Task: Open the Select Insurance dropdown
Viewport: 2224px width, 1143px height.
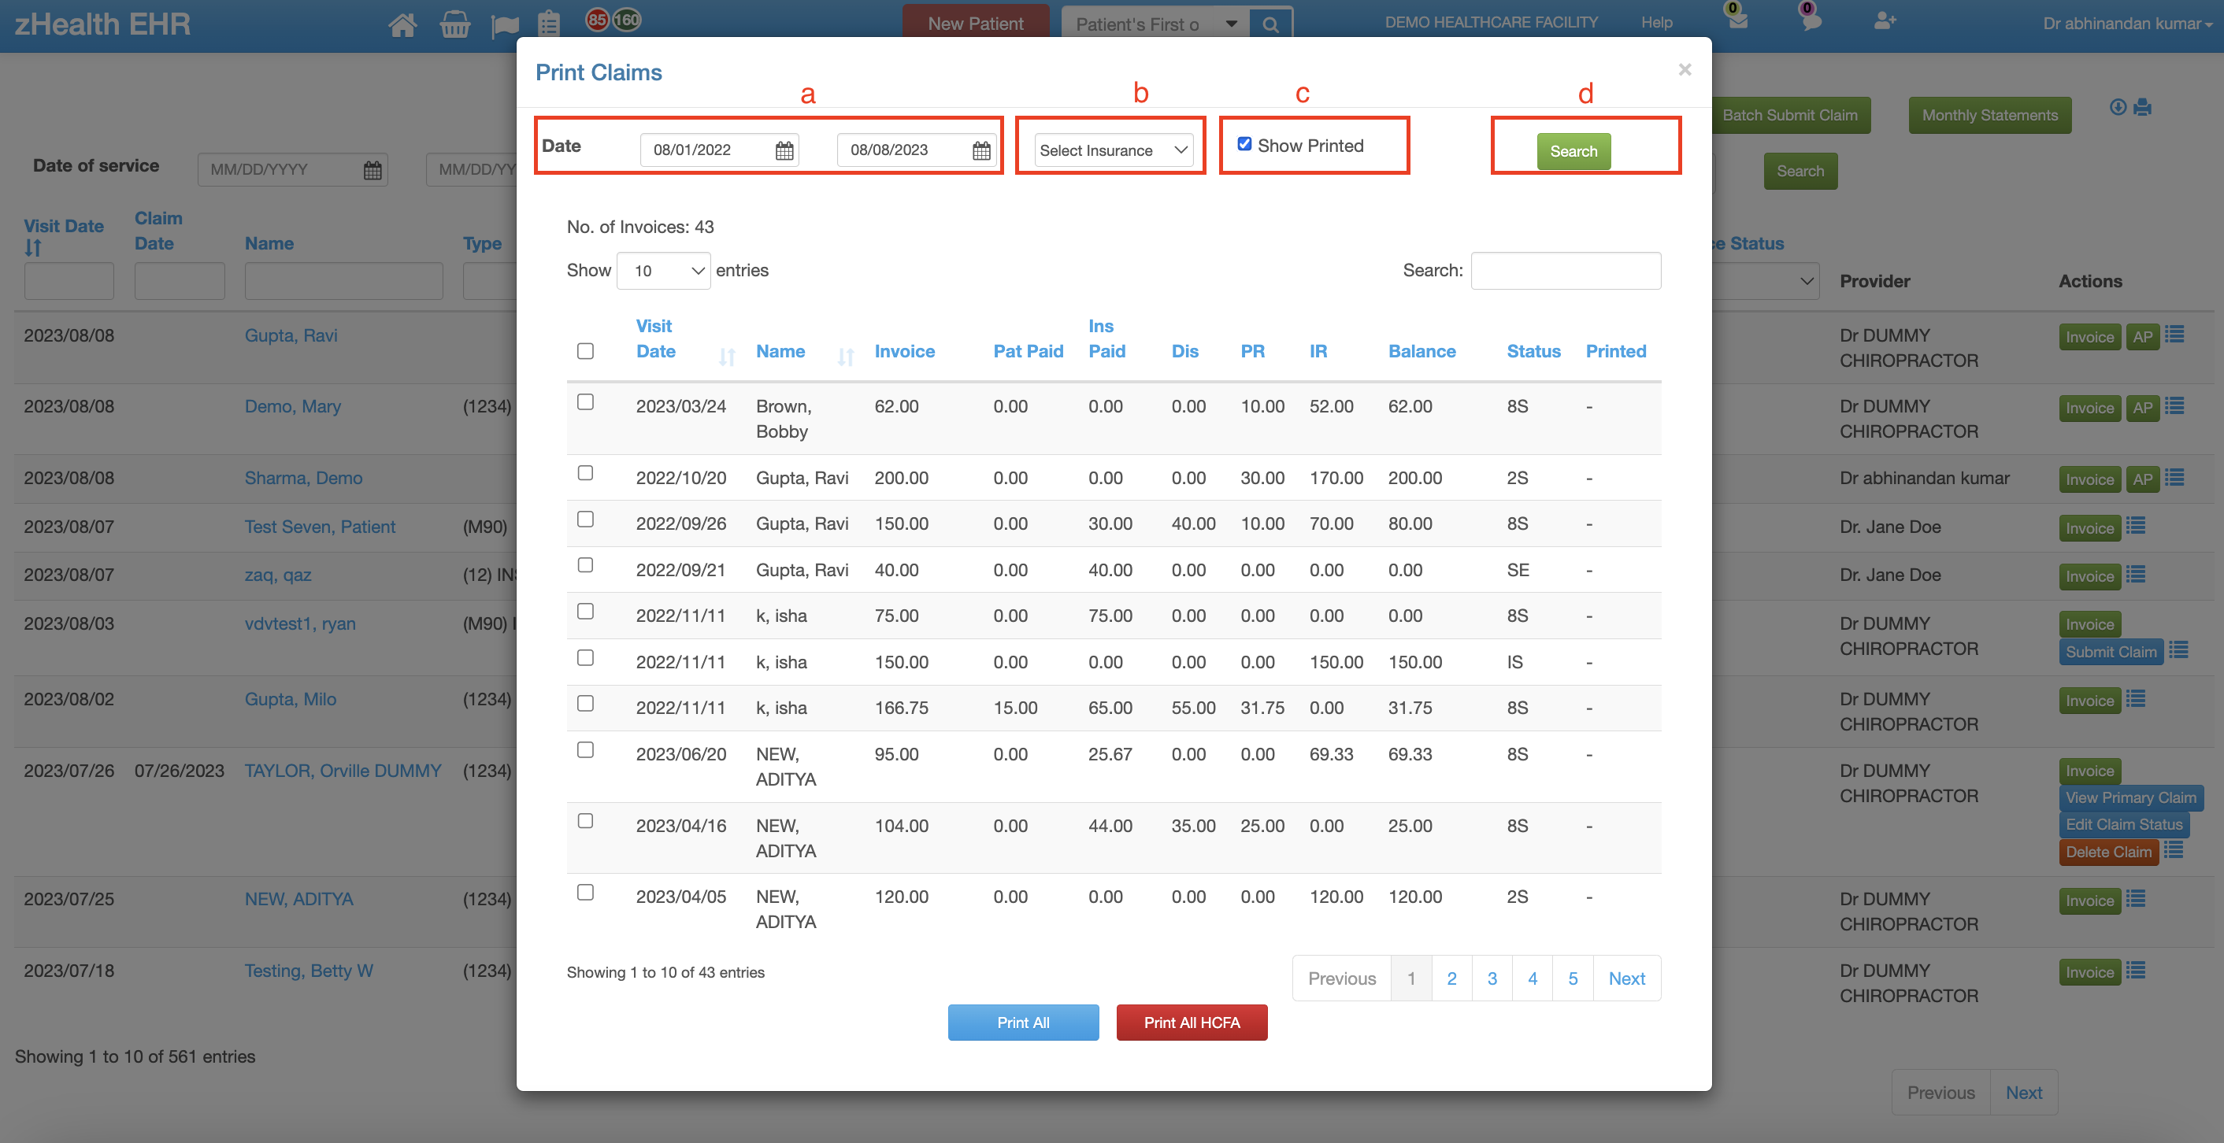Action: [1113, 150]
